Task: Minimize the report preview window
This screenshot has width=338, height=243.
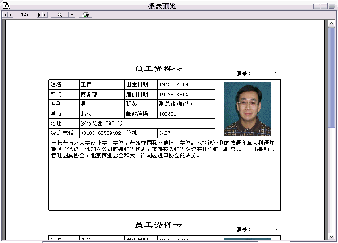Action: 317,6
